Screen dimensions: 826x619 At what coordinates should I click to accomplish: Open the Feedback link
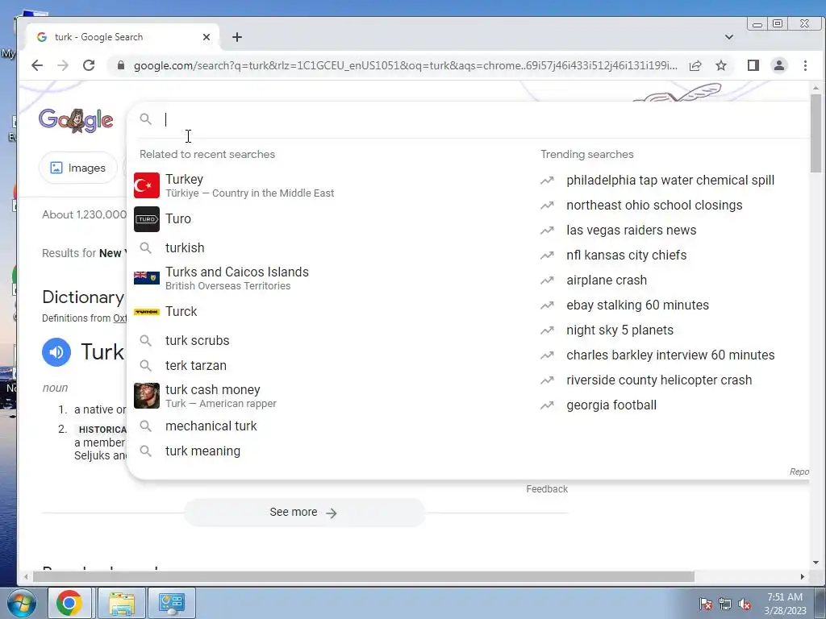[547, 489]
